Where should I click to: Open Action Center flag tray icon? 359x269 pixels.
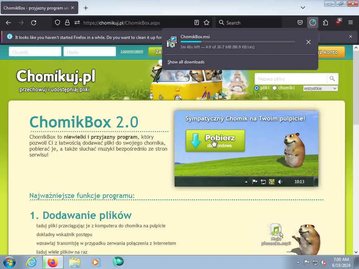(306, 262)
